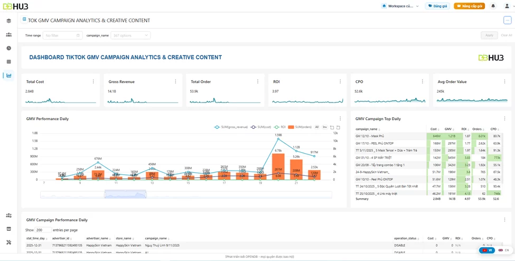
Task: Open the Workspace selector dropdown
Action: [x=401, y=6]
